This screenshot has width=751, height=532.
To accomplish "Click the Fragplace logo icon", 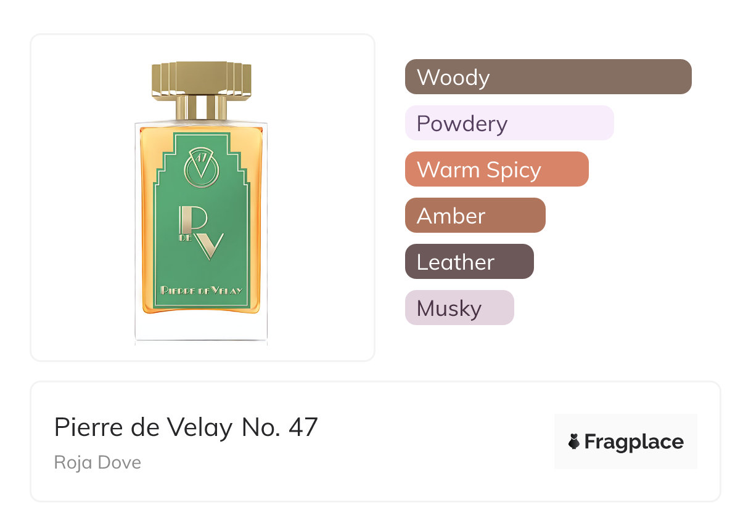I will click(574, 441).
